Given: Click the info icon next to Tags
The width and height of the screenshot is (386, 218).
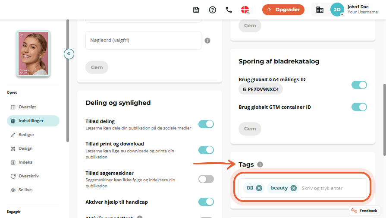Looking at the screenshot, I should click(x=260, y=164).
